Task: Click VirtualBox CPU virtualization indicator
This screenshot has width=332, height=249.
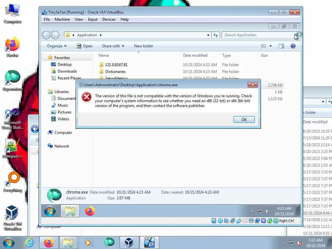Action: click(264, 221)
